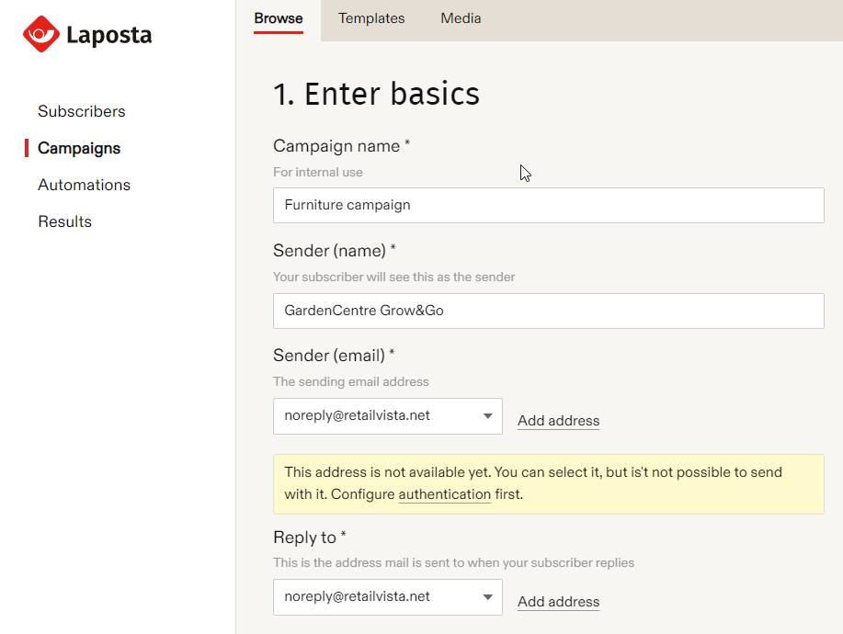Open the Sender email address dropdown

[x=387, y=416]
